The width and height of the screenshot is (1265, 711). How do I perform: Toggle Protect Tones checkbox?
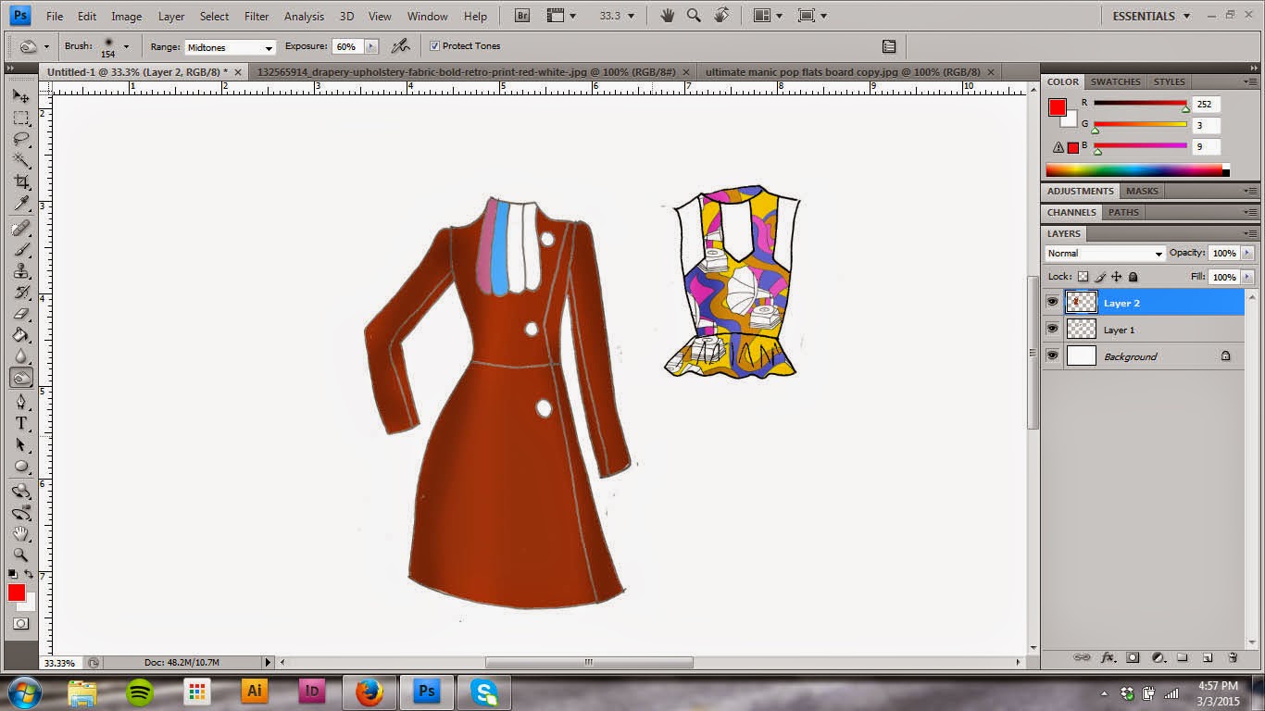tap(434, 46)
